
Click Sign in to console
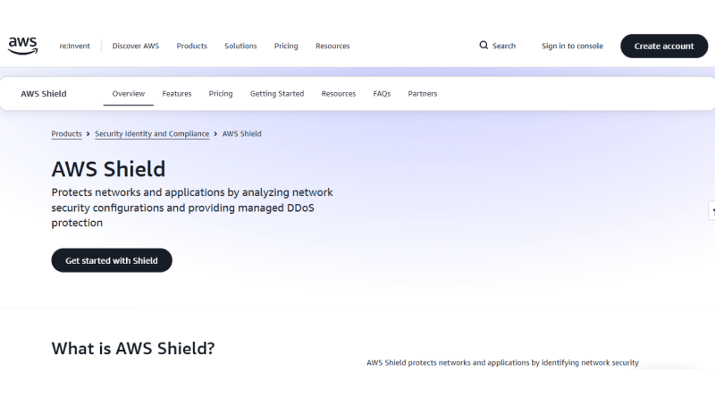click(572, 47)
